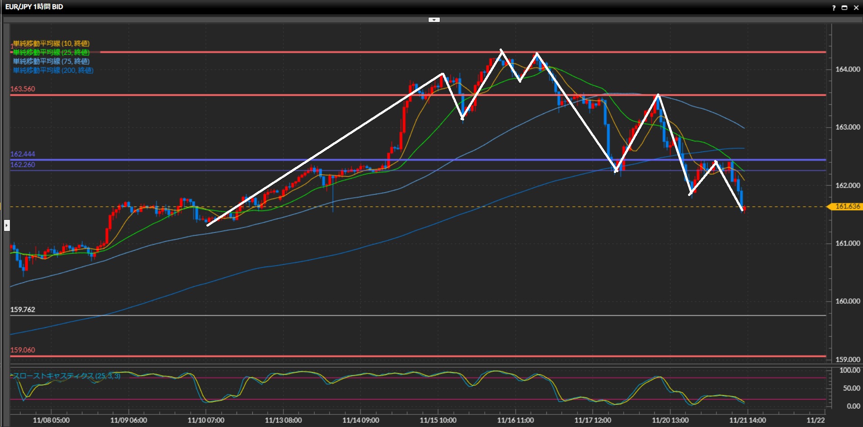
Task: Select the スローストキャスティクス (25, 3, 3) label
Action: coord(67,376)
